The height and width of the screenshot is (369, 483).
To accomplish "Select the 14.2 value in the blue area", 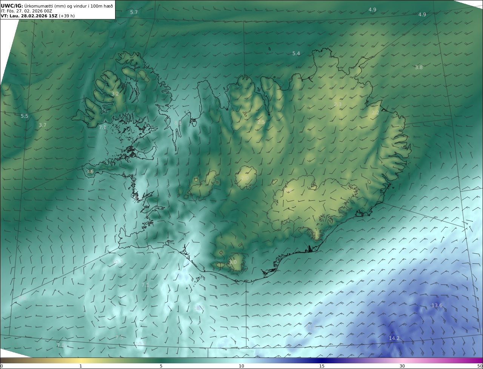I will pos(394,338).
